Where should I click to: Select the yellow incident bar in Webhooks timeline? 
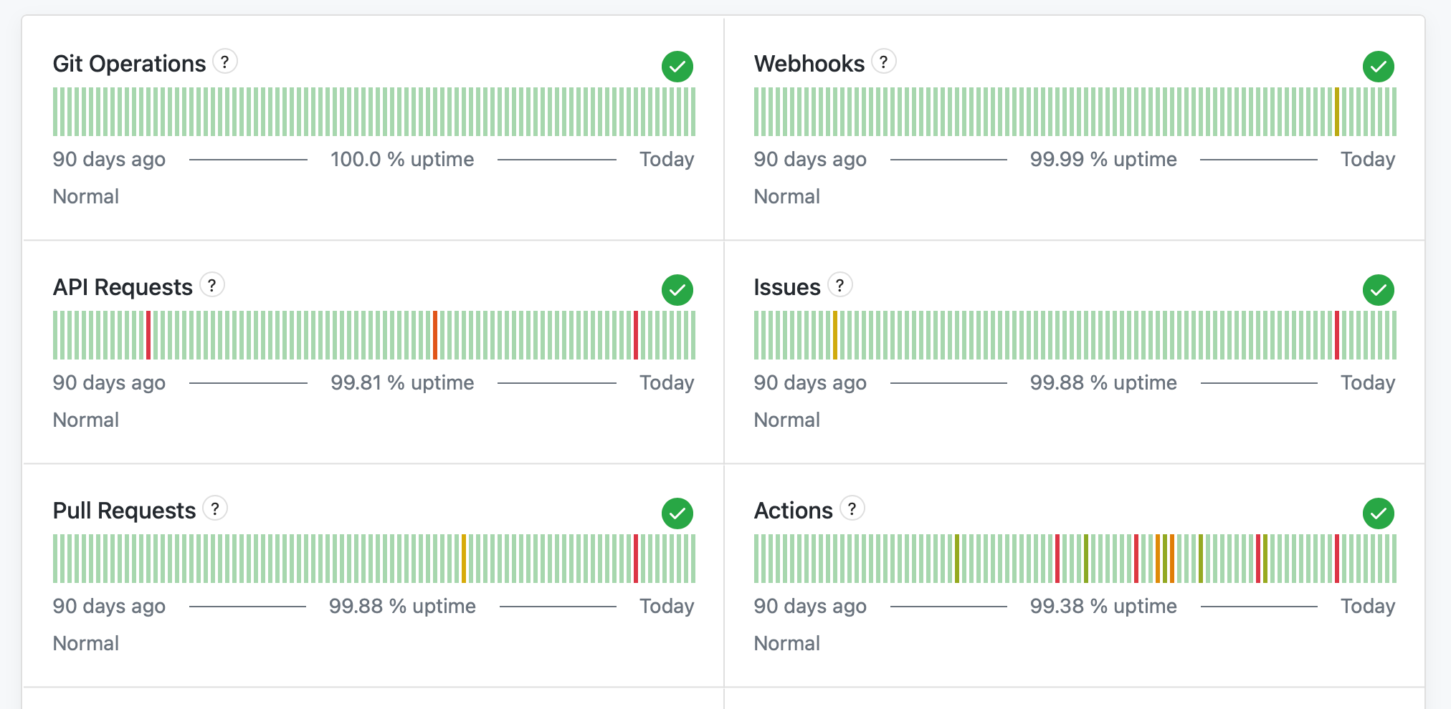coord(1337,112)
